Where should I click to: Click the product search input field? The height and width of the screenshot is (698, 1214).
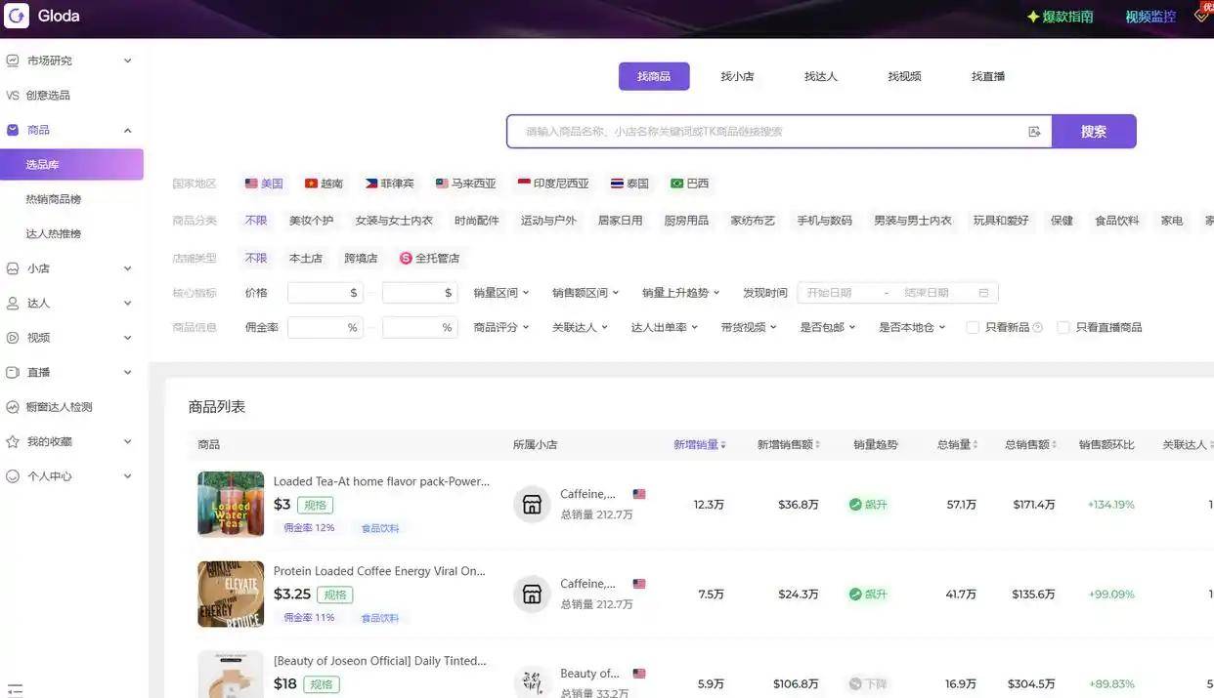point(762,132)
